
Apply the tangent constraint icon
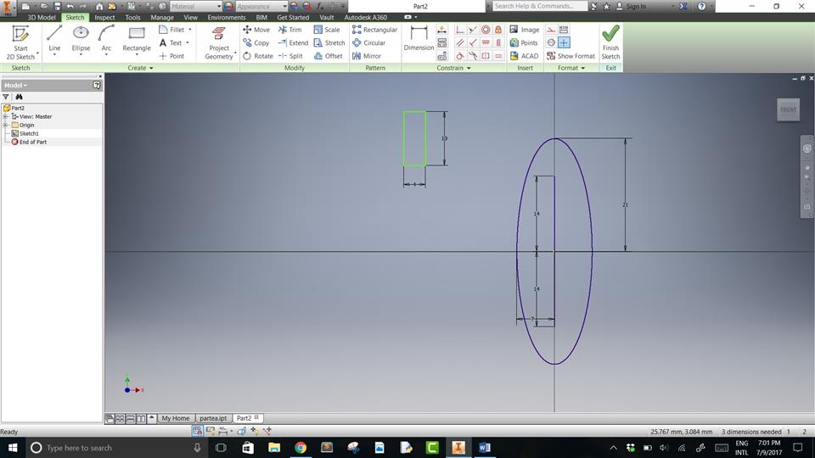460,56
